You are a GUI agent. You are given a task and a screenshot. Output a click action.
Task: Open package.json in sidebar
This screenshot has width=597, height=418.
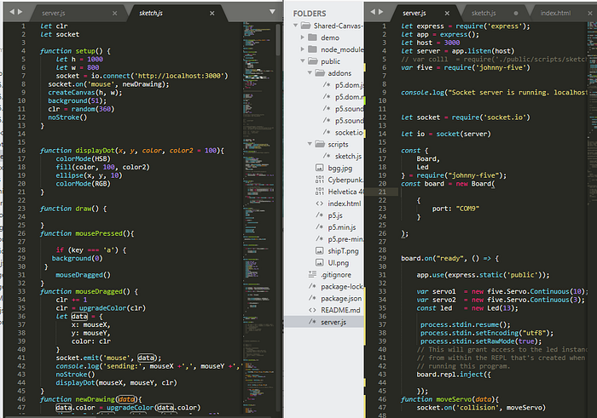point(341,298)
